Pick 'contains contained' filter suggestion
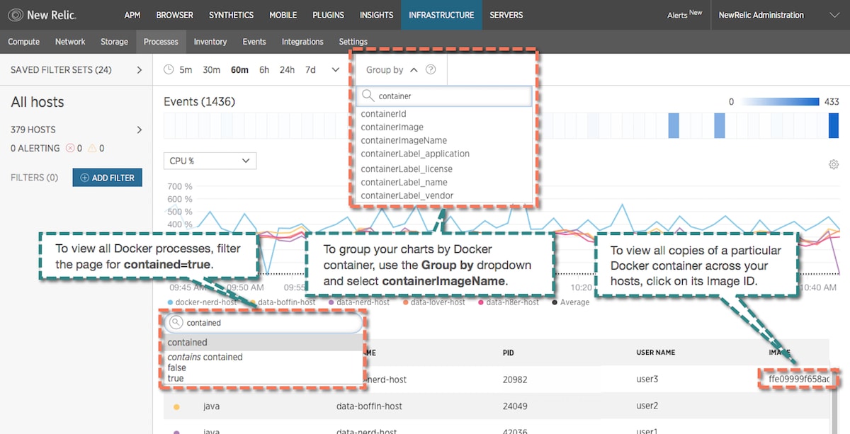The height and width of the screenshot is (434, 850). coord(205,358)
